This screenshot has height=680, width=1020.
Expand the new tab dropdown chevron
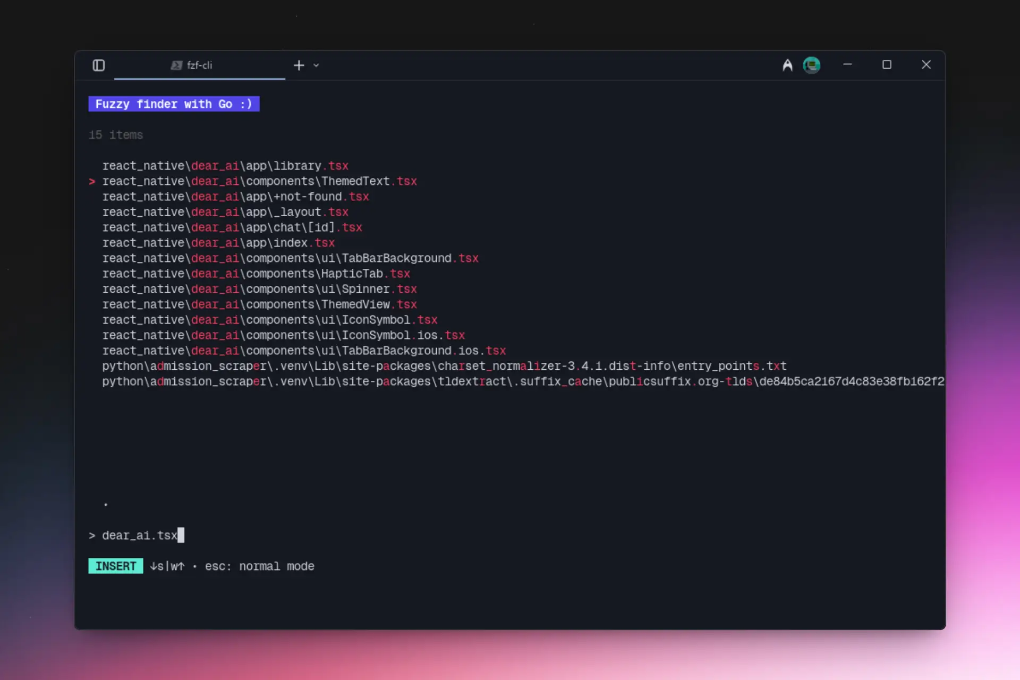click(x=316, y=65)
